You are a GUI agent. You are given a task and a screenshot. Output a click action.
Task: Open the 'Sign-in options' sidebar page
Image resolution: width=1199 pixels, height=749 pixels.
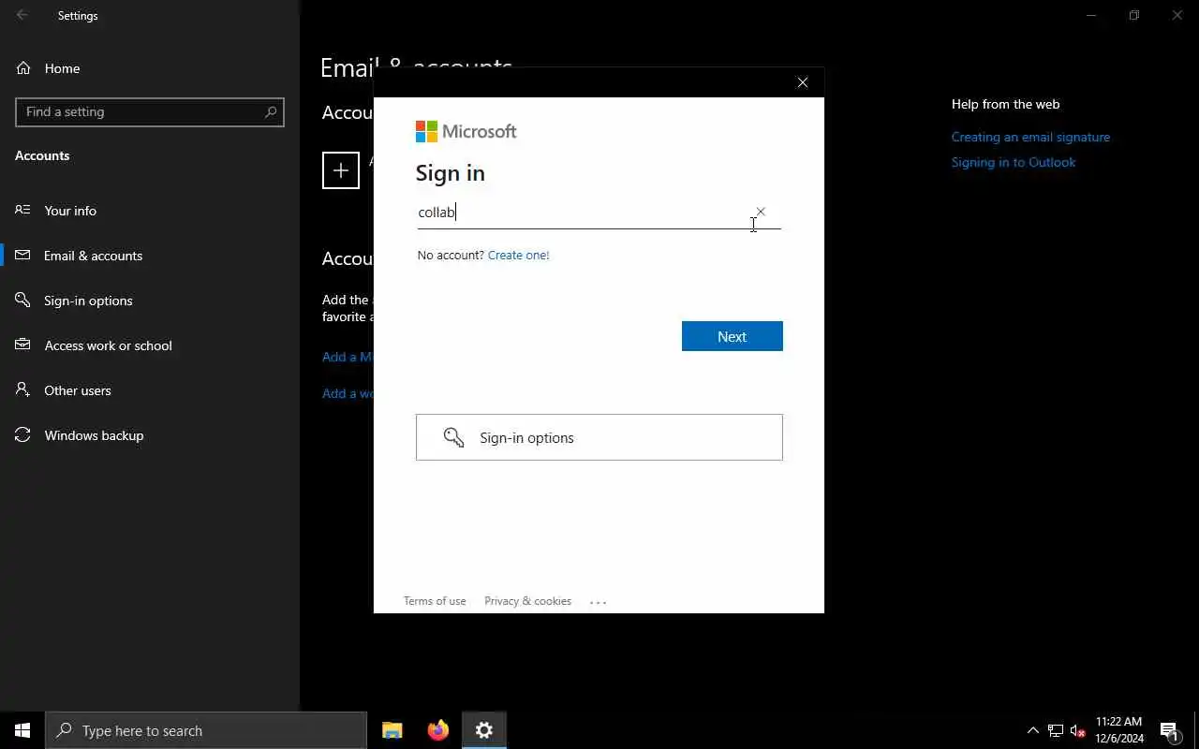click(150, 301)
